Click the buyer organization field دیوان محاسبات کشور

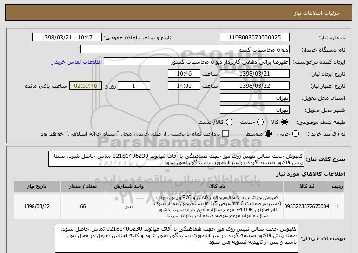pos(185,50)
